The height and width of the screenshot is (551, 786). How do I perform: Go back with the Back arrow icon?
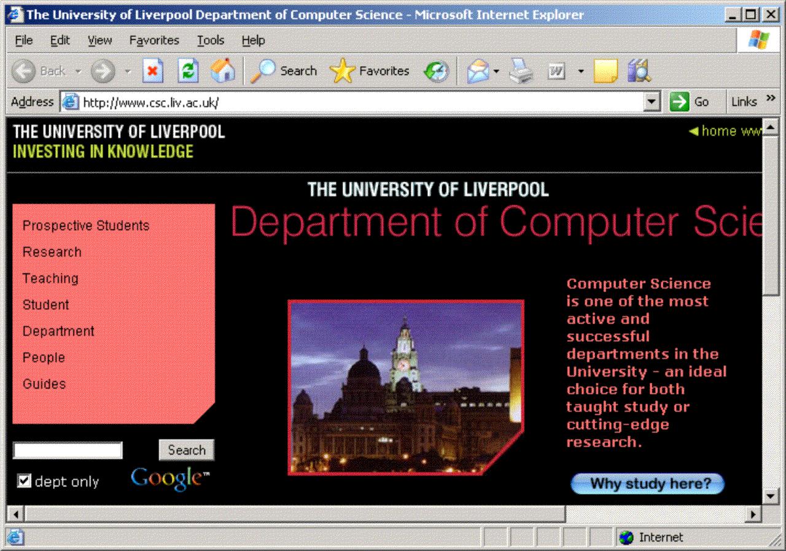click(25, 71)
